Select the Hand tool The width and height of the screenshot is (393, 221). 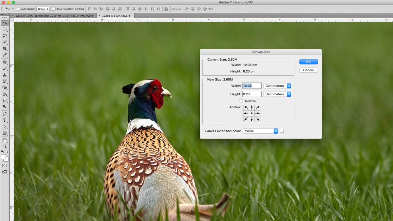[x=5, y=140]
